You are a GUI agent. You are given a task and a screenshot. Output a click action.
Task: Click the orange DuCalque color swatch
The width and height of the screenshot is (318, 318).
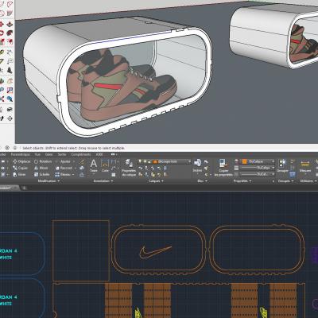(244, 161)
